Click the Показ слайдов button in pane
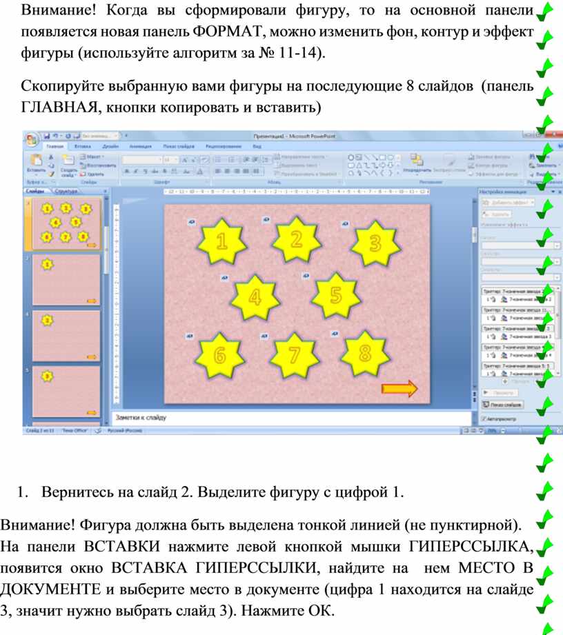Screen dimensions: 563x635 point(502,405)
